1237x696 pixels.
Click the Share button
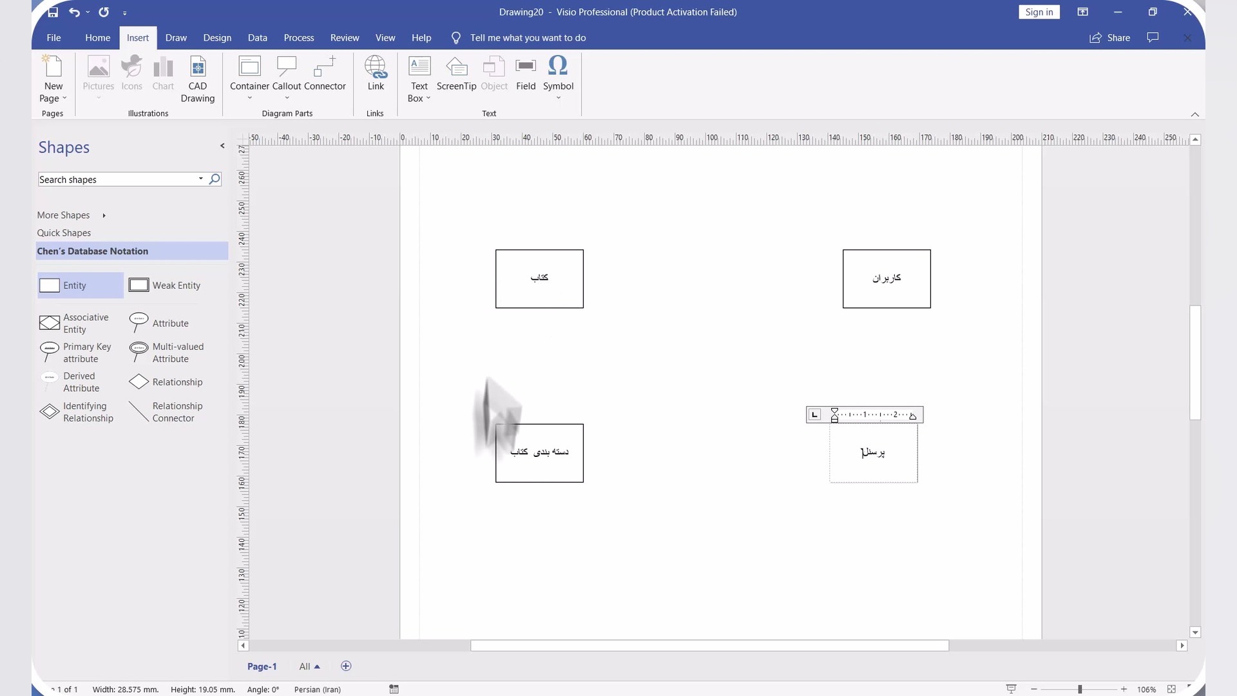(x=1110, y=38)
